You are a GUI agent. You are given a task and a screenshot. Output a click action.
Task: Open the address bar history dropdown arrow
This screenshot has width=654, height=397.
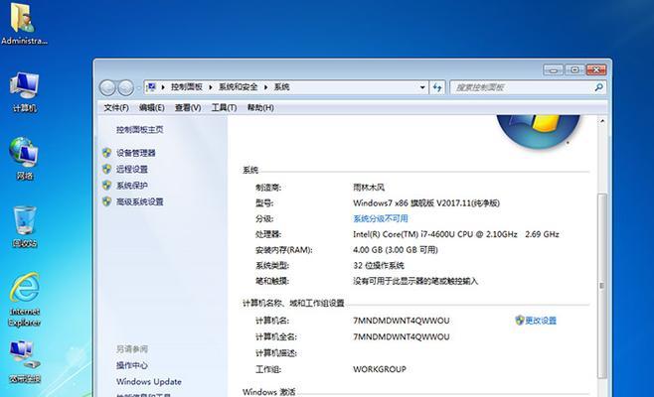(422, 87)
